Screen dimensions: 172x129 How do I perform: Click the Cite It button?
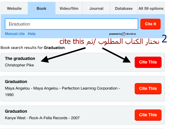click(150, 24)
